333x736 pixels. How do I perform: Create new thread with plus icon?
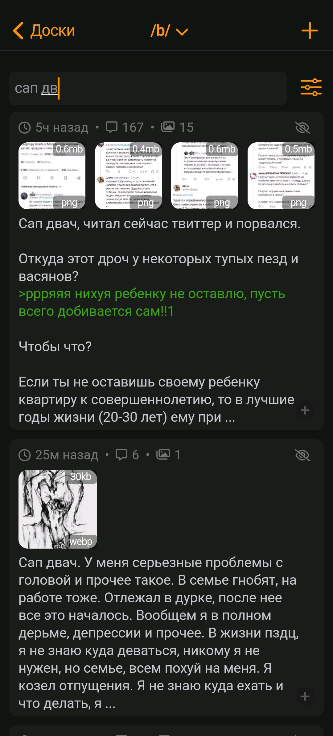click(310, 31)
